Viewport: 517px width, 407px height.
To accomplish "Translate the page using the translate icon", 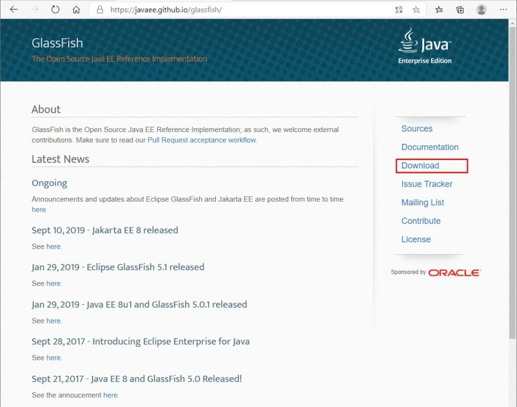I will coord(398,9).
